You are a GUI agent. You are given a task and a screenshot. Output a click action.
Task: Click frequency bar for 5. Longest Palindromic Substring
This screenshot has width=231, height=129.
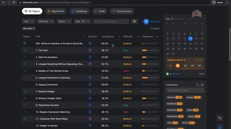pos(150,78)
